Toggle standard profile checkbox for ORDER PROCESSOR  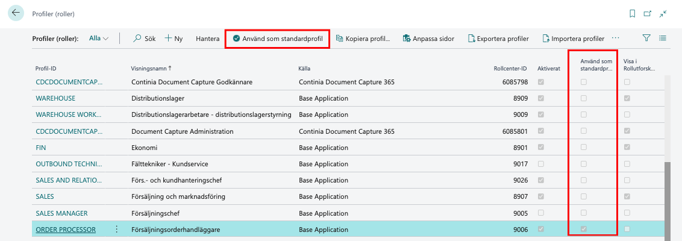(583, 229)
